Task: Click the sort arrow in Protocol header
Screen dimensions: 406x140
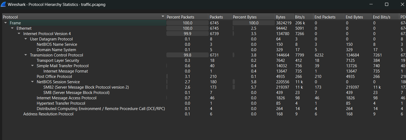Action: click(x=163, y=17)
